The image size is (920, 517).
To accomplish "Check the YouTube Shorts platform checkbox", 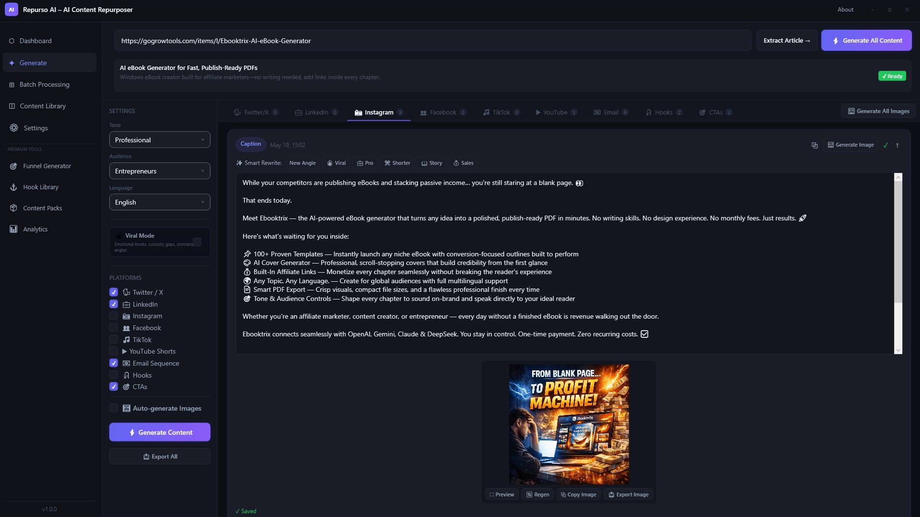I will coord(114,351).
